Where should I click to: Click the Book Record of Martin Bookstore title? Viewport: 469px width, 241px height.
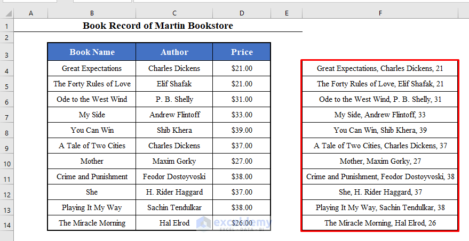158,26
